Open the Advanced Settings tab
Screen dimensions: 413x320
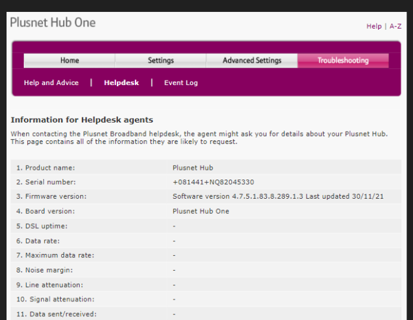pyautogui.click(x=252, y=60)
